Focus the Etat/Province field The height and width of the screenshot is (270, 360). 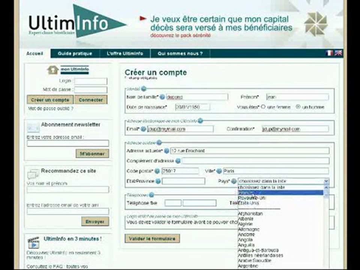183,181
